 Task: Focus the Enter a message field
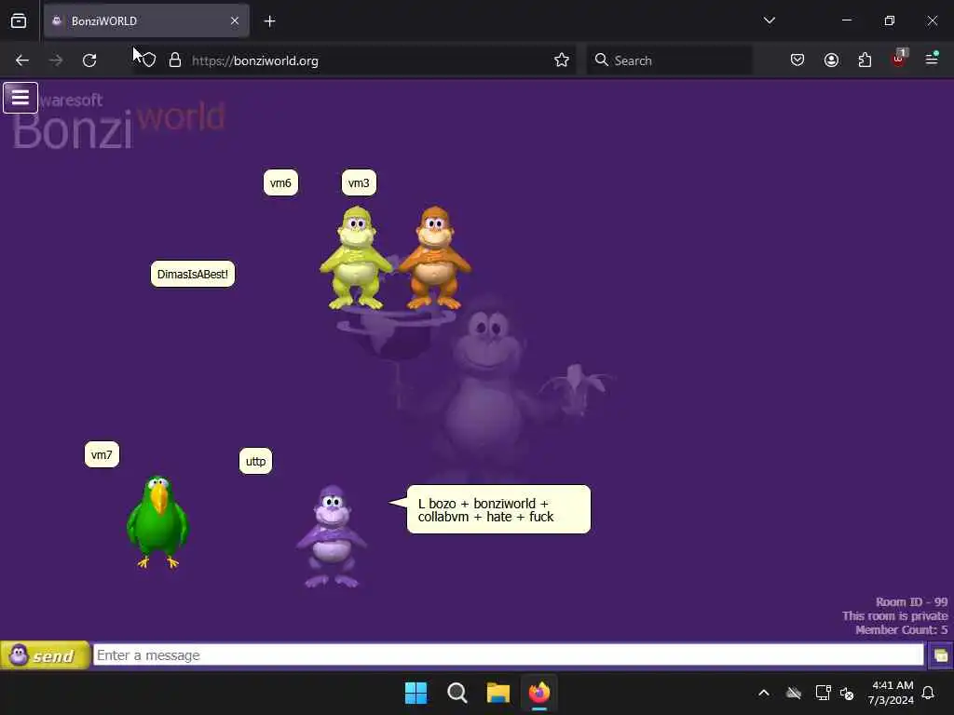(x=508, y=655)
